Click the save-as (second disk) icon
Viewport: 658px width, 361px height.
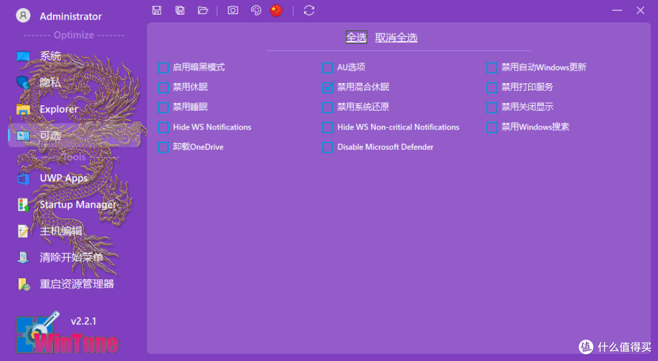tap(180, 10)
